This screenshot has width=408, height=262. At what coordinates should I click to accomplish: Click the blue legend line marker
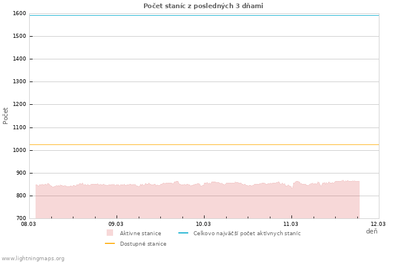[x=183, y=233]
